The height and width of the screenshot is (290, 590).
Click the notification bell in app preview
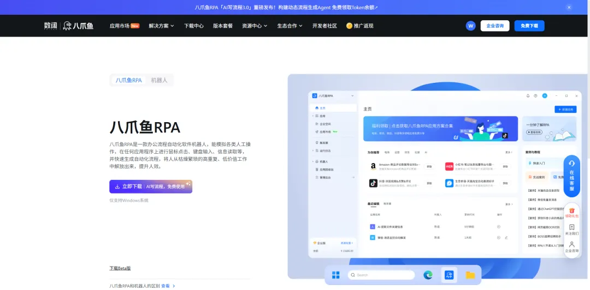528,96
